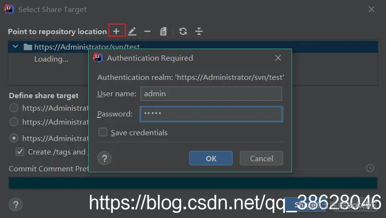Focus the User name field containing admin
Image resolution: width=386 pixels, height=218 pixels.
211,94
